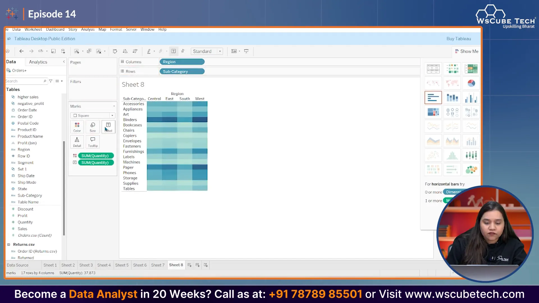539x303 pixels.
Task: Click the Swap Rows and Columns icon
Action: click(115, 51)
